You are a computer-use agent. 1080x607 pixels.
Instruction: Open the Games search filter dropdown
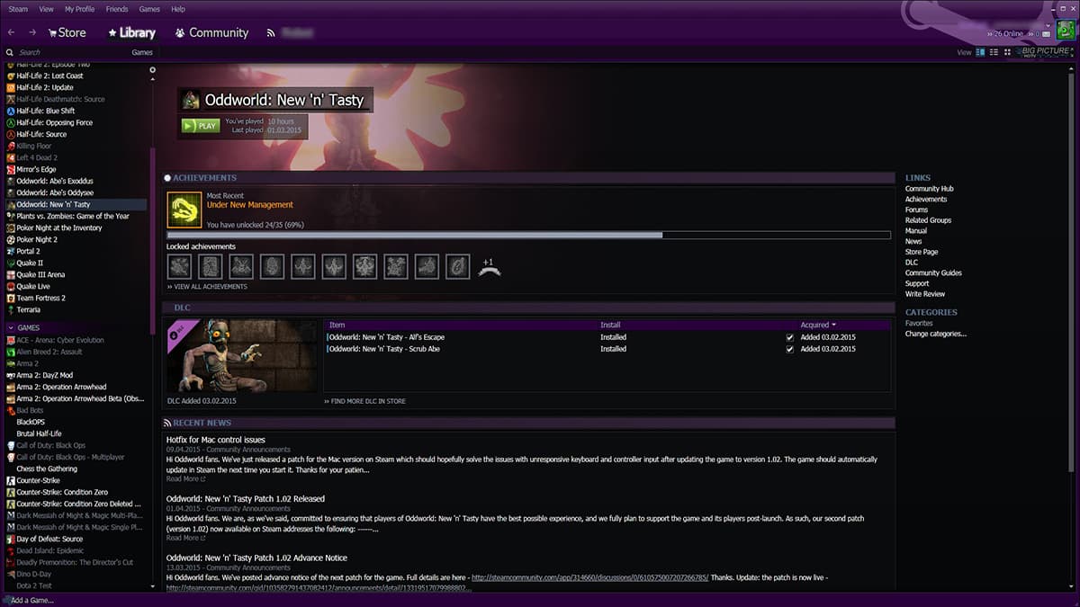(142, 52)
